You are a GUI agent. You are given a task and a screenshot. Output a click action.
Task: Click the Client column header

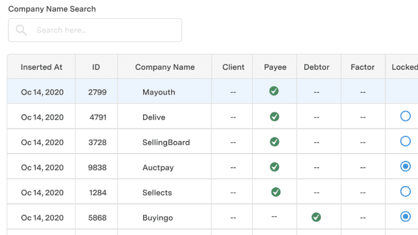point(233,67)
